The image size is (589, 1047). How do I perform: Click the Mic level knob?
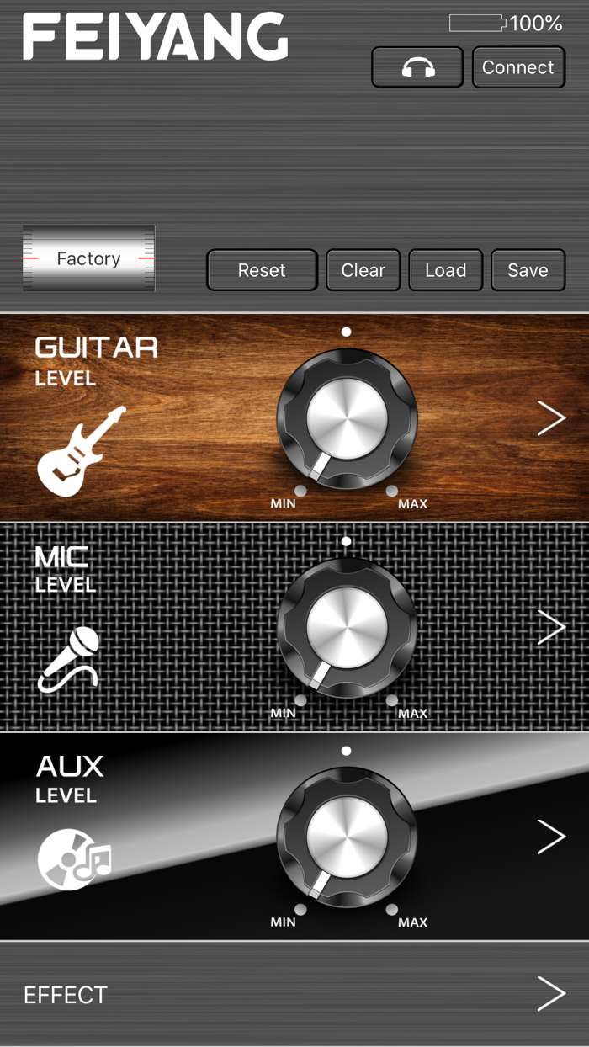tap(347, 626)
